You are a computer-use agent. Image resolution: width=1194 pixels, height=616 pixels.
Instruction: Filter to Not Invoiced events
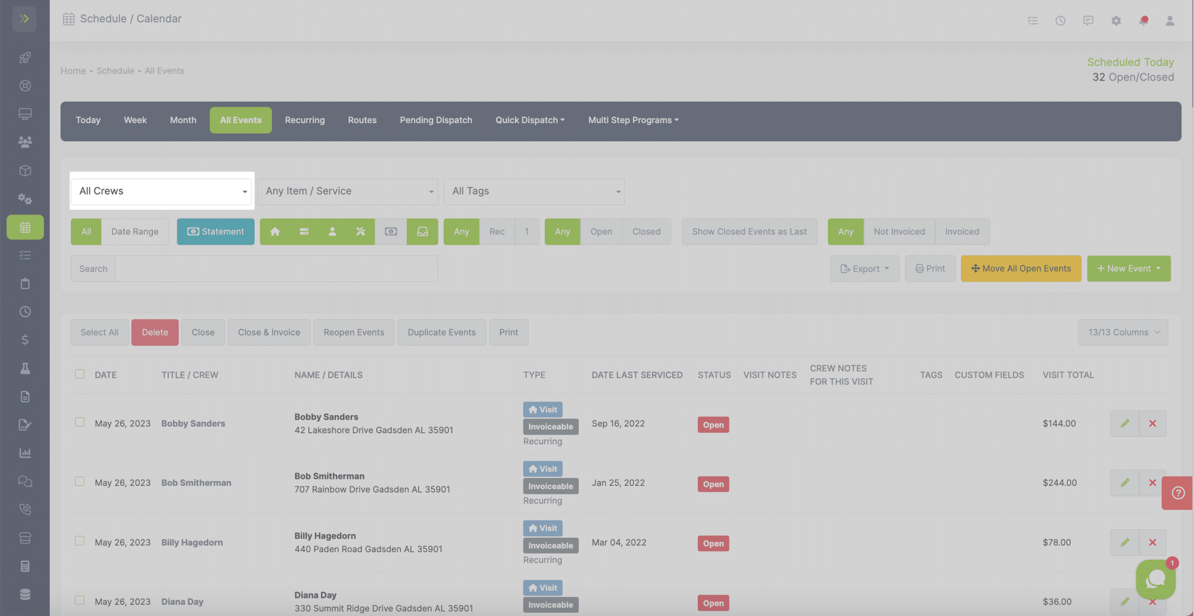tap(899, 232)
